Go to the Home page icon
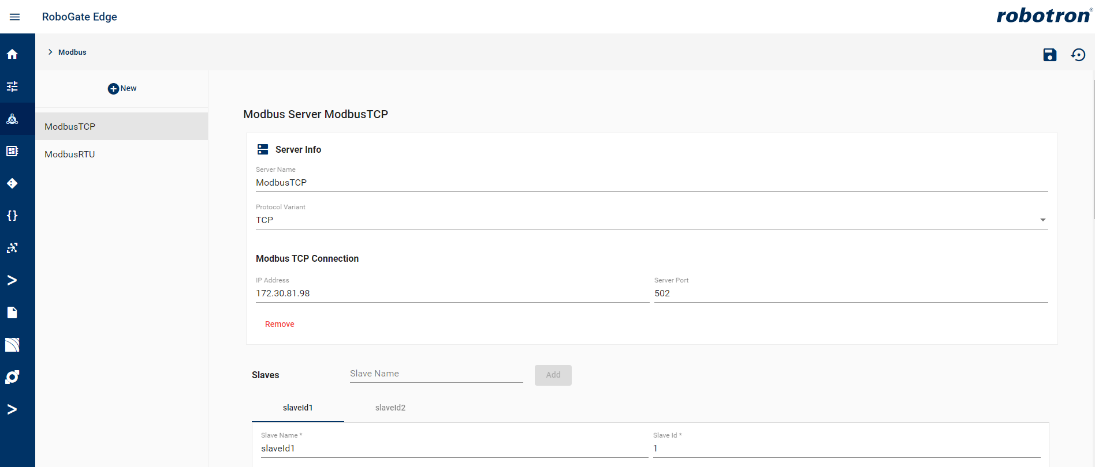 tap(12, 54)
